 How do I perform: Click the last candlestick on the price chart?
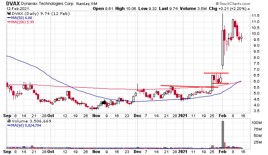(241, 38)
